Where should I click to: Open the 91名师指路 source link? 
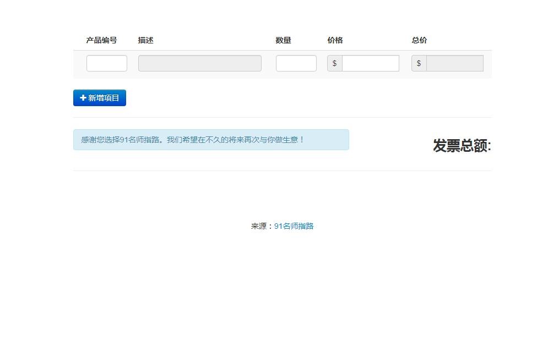[294, 226]
